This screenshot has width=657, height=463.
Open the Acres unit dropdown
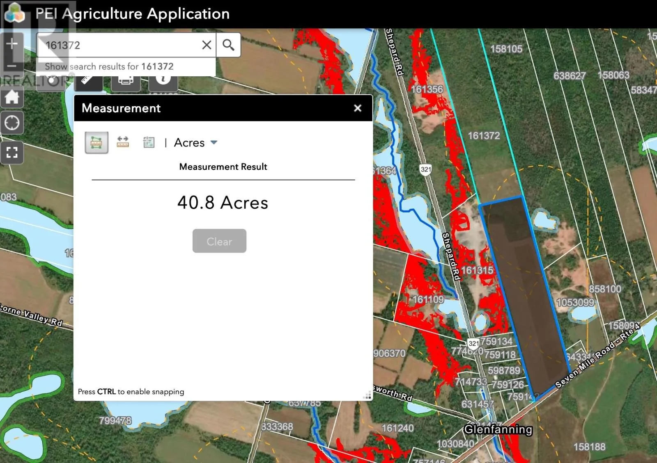[x=196, y=143]
